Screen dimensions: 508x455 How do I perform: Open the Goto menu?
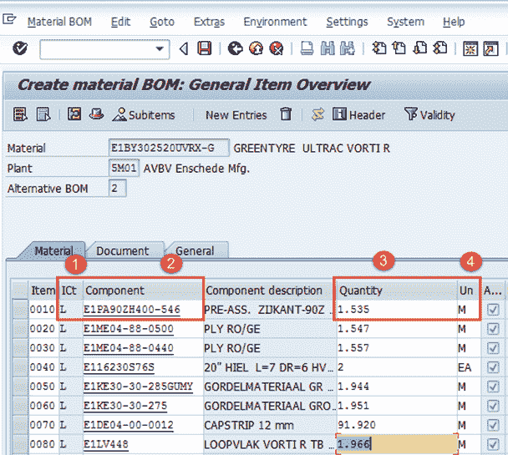[x=162, y=22]
